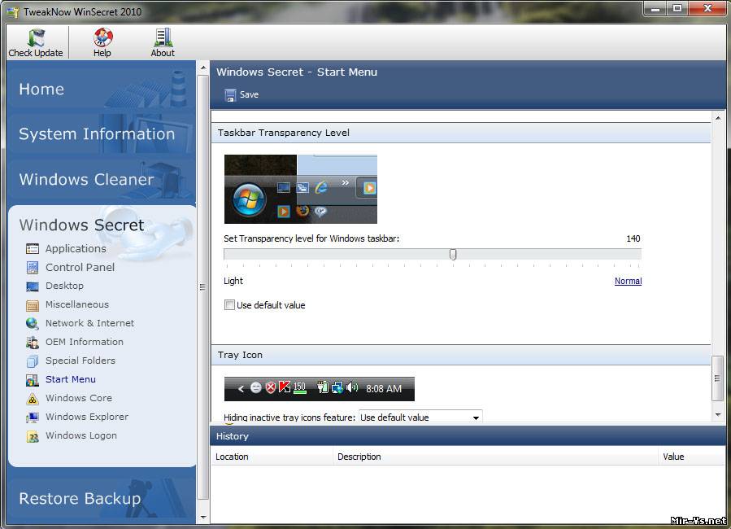Click the Normal transparency link
This screenshot has width=731, height=529.
(x=628, y=282)
